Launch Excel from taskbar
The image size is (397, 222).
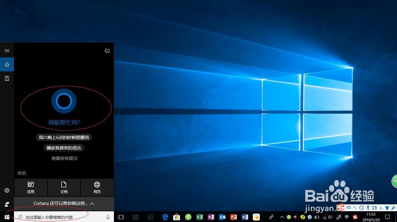(200, 217)
